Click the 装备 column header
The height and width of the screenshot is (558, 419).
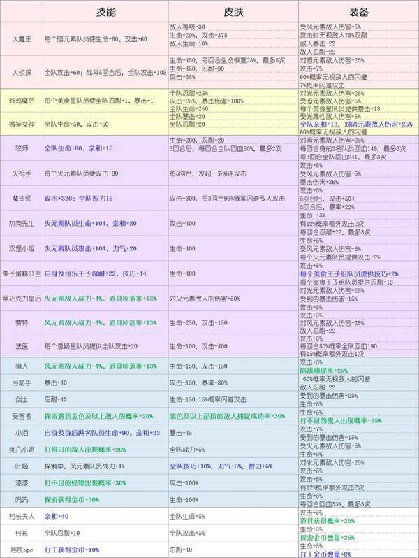[x=357, y=12]
